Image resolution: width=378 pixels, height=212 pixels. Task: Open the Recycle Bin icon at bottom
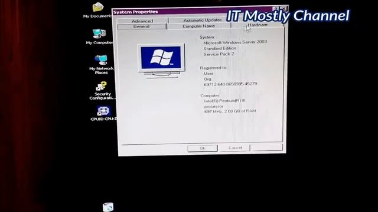click(x=107, y=207)
